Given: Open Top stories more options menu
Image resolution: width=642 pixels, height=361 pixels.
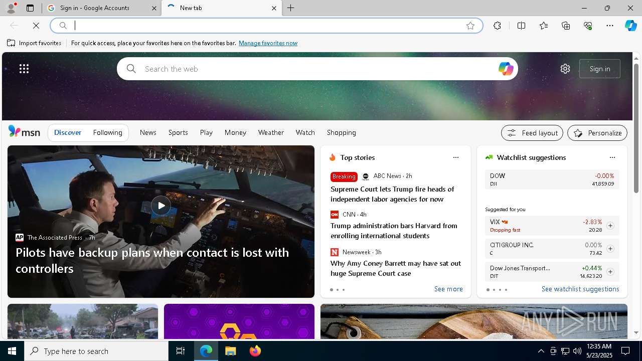Looking at the screenshot, I should coord(456,157).
